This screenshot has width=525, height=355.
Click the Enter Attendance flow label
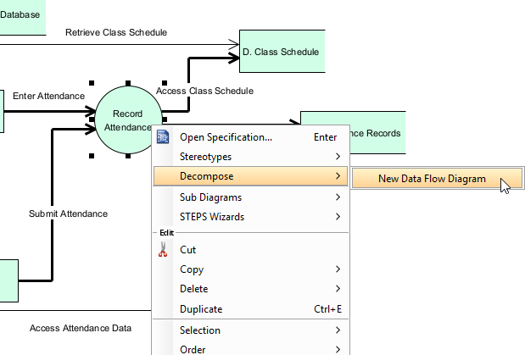click(48, 96)
